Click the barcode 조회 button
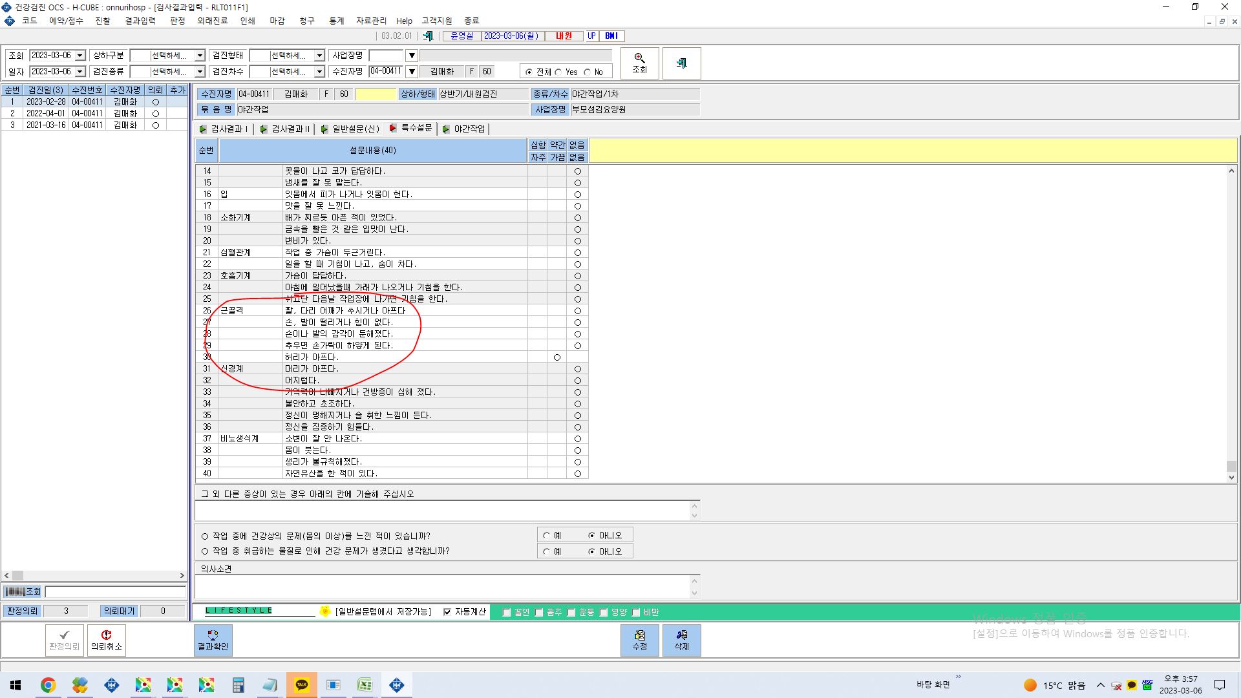The height and width of the screenshot is (698, 1241). (23, 591)
